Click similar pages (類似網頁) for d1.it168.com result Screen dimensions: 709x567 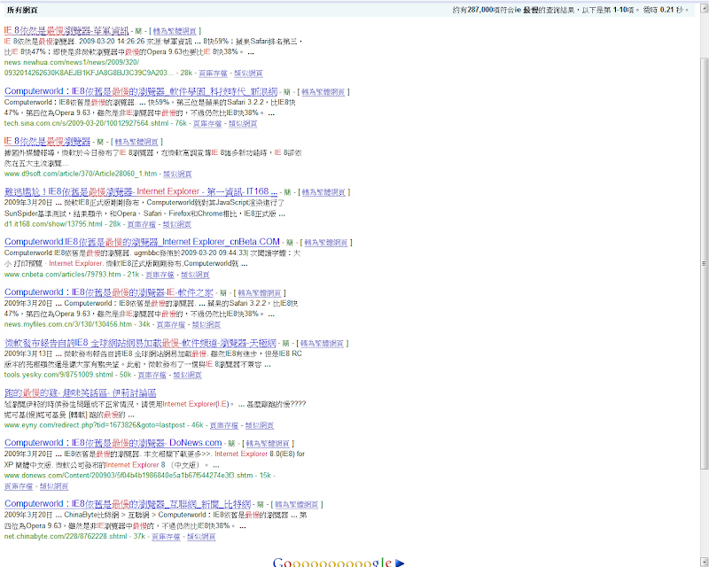(177, 224)
